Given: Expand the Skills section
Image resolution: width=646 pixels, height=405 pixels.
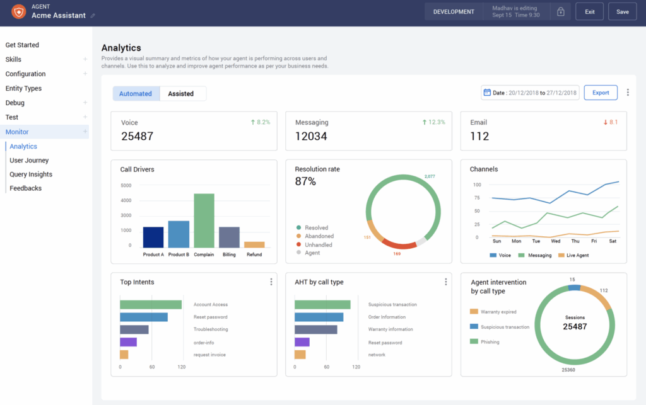Looking at the screenshot, I should click(x=85, y=59).
